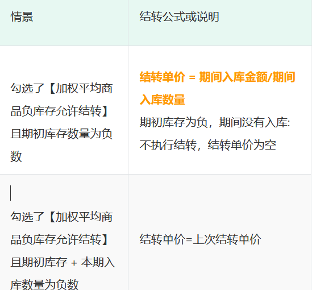Click first-row text 品负库存允许结转】
312x290 pixels.
tap(59, 111)
